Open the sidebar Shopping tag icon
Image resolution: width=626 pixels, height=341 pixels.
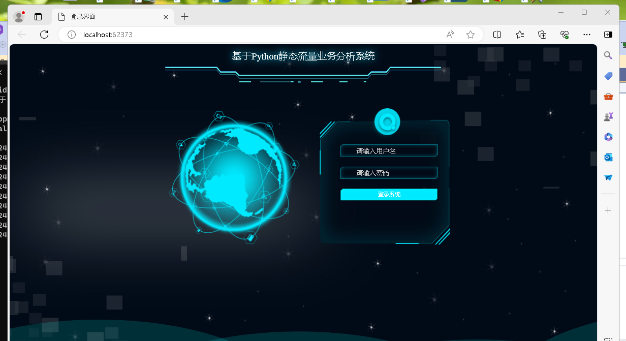click(x=608, y=76)
